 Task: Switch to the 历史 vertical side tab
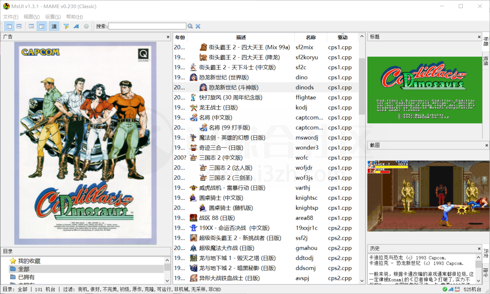click(x=486, y=253)
